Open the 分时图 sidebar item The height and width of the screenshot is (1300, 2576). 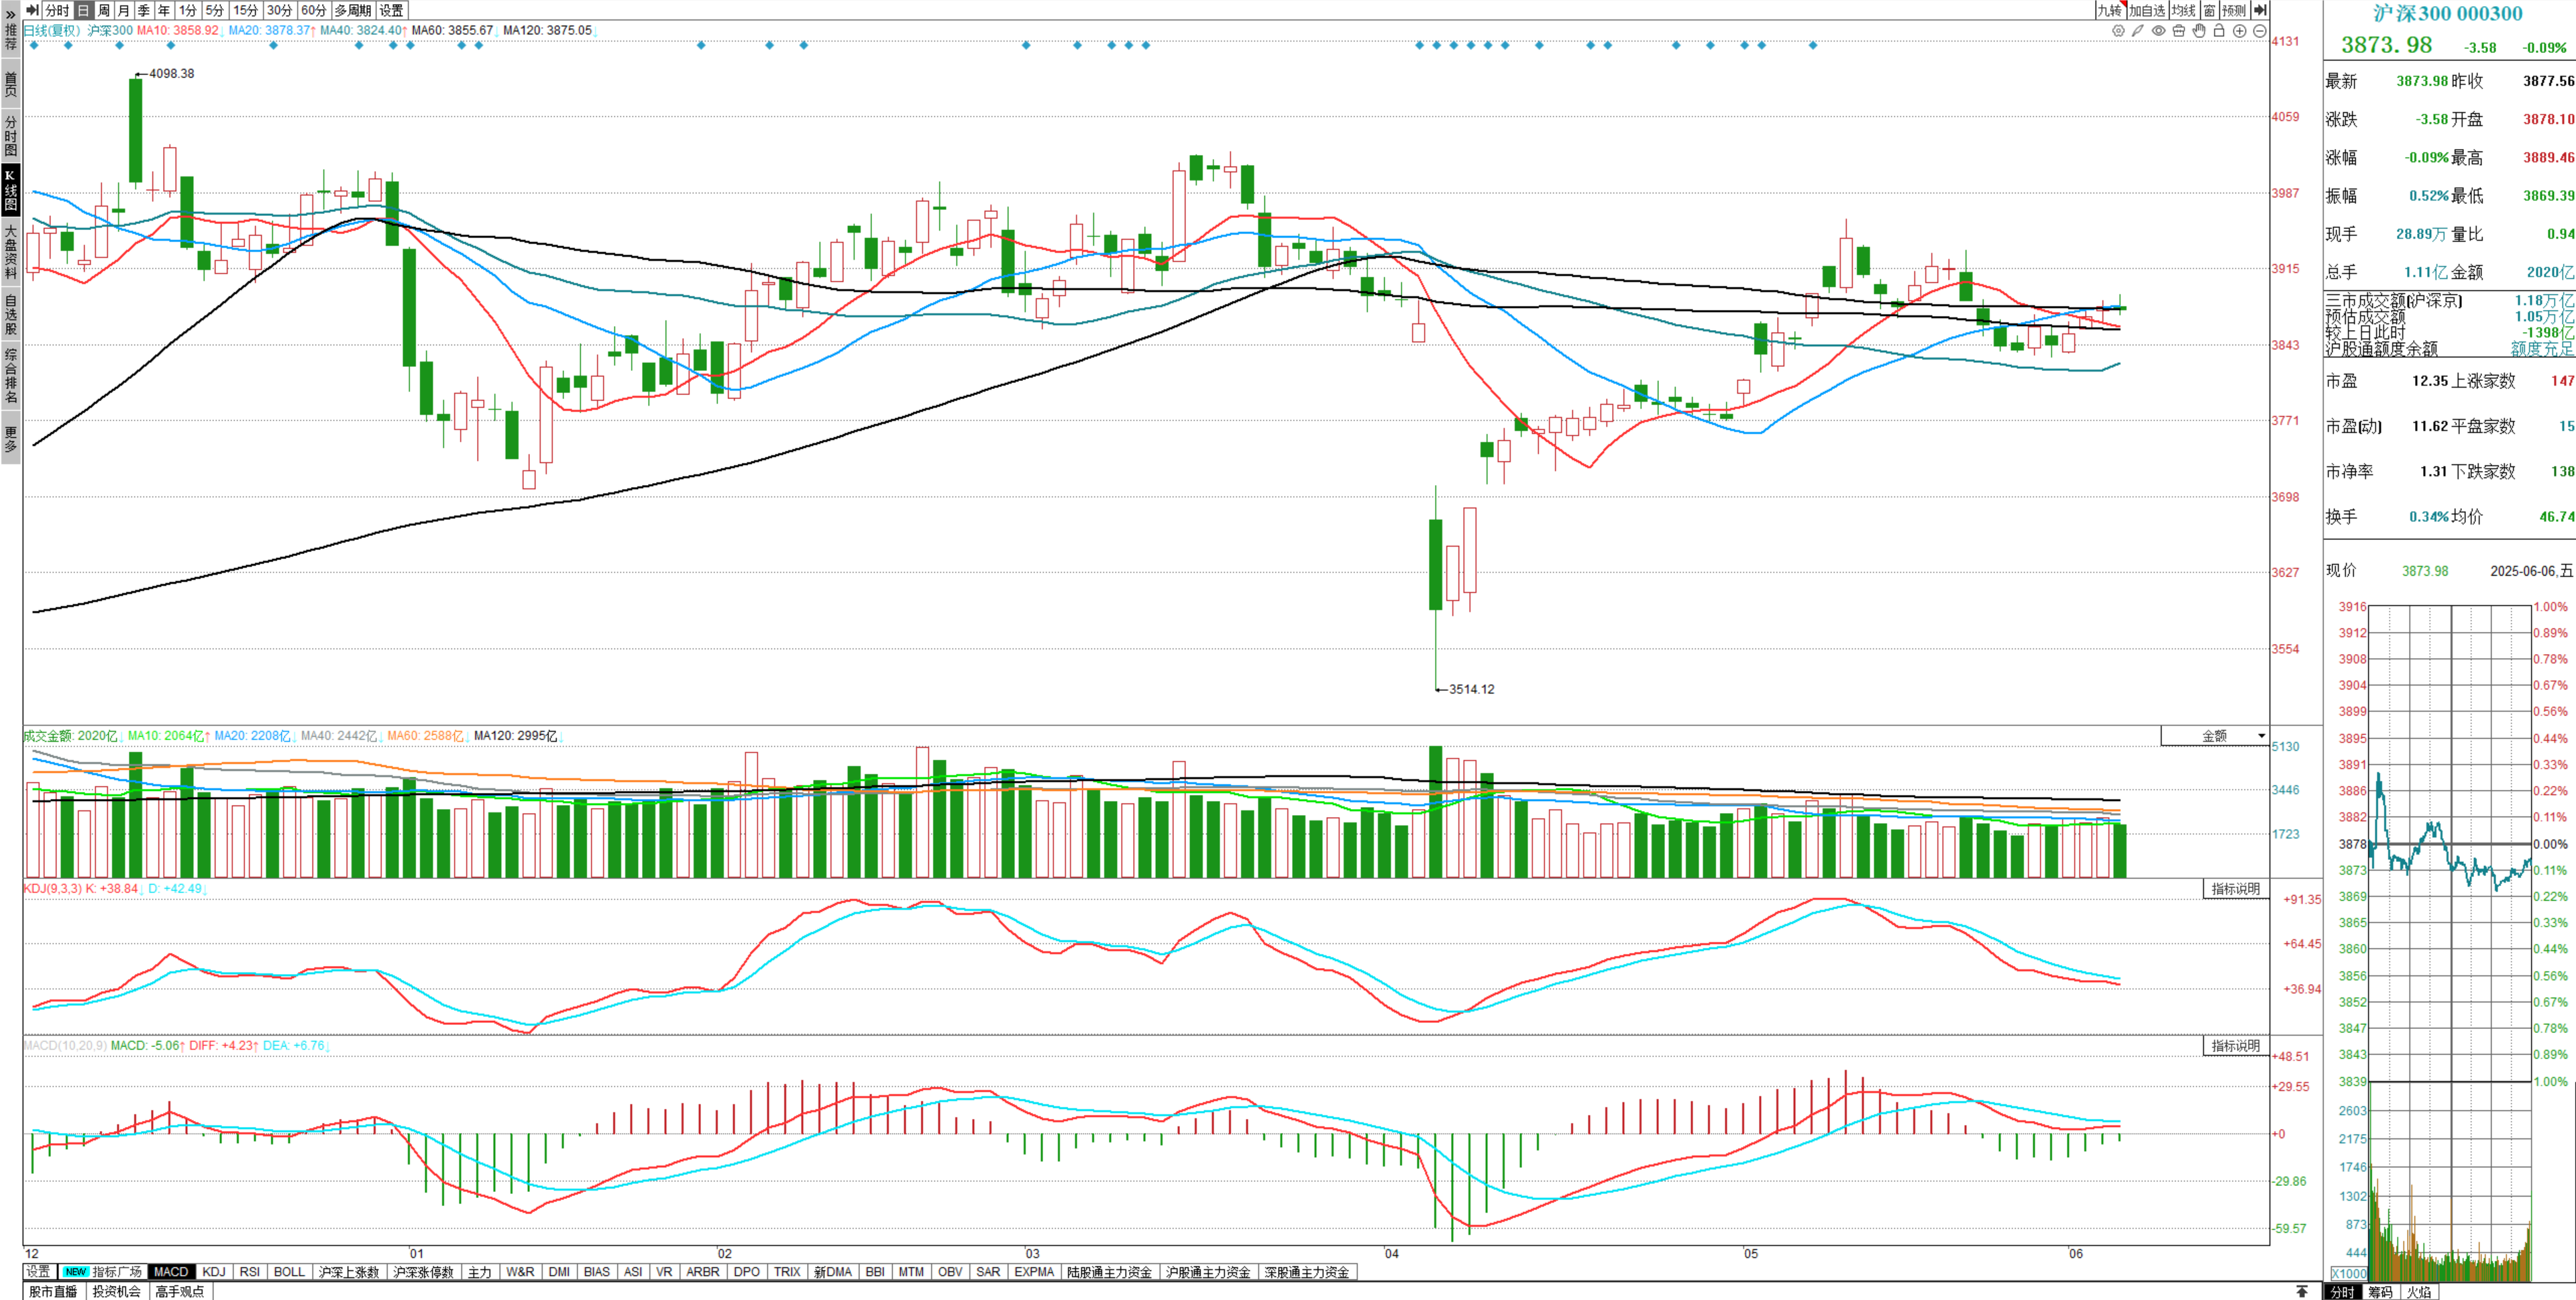coord(10,136)
